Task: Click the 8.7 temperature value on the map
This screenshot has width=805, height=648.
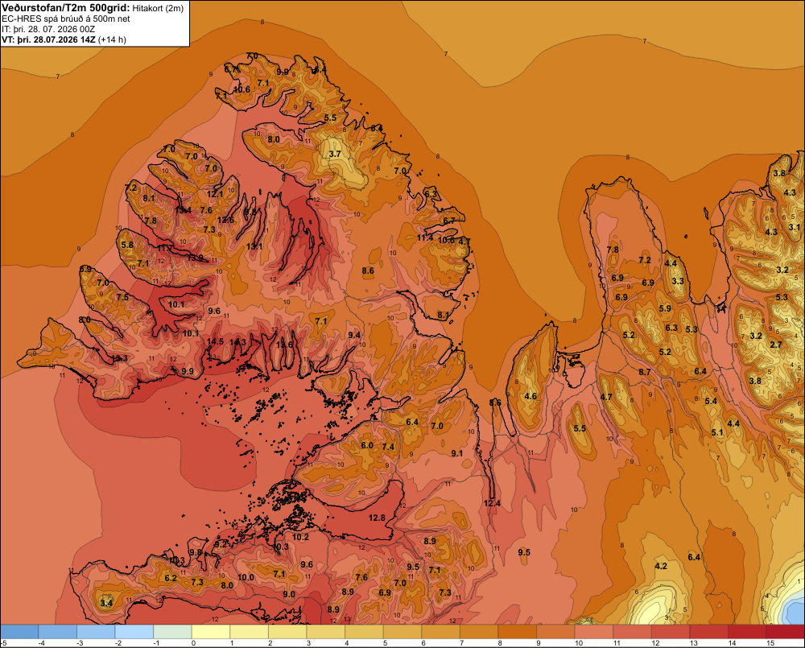Action: tap(645, 372)
